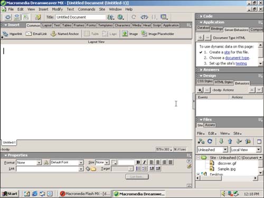Select discover.gif in the site files
264x198 pixels.
coord(227,163)
